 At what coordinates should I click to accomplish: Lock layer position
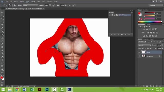[x=148, y=49]
